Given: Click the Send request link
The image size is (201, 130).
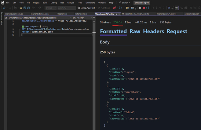Looking at the screenshot, I should pyautogui.click(x=31, y=26).
